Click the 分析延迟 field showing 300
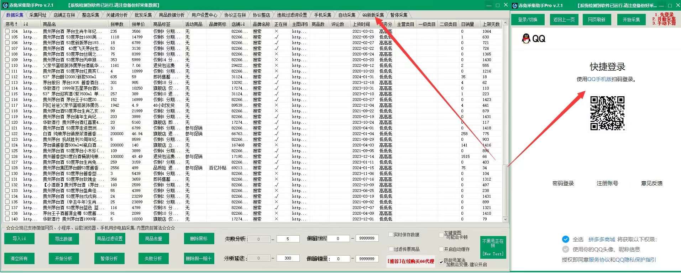This screenshot has width=681, height=273. pyautogui.click(x=288, y=258)
